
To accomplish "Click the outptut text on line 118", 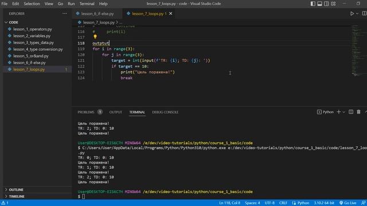I will tap(101, 43).
